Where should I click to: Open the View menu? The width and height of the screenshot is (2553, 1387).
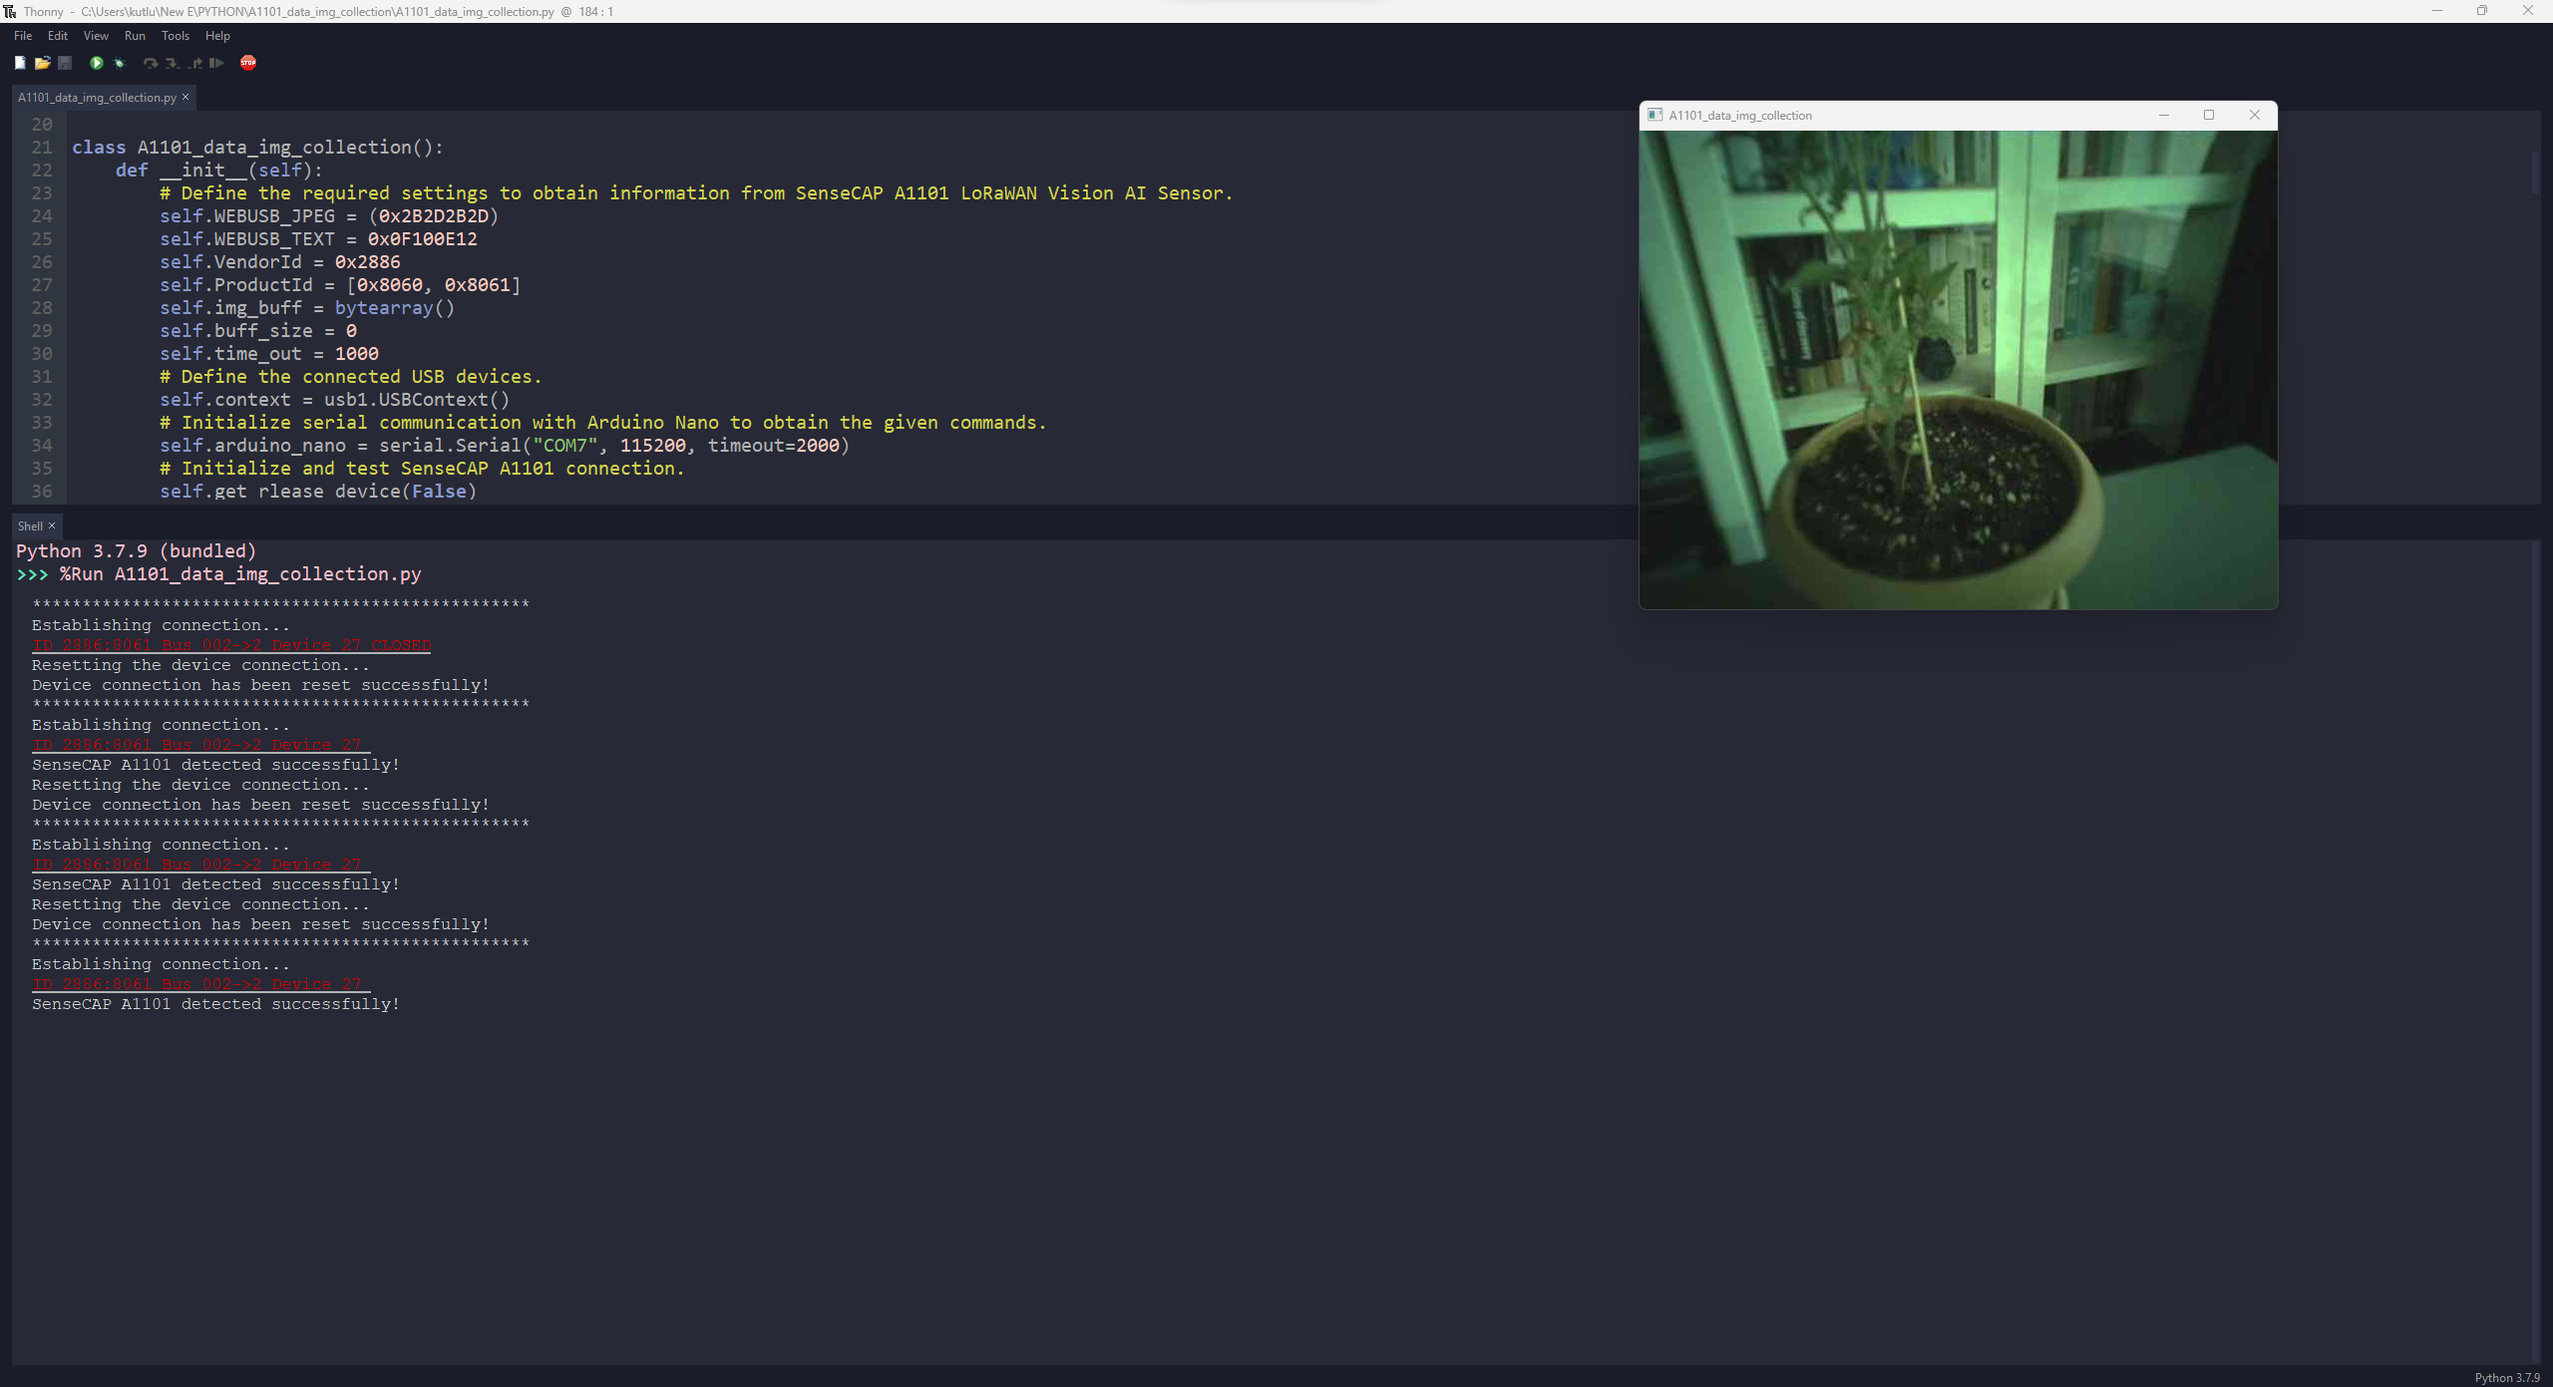95,36
